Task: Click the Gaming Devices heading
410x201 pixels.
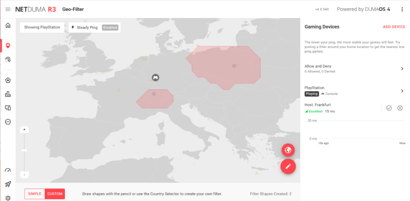Action: [322, 27]
